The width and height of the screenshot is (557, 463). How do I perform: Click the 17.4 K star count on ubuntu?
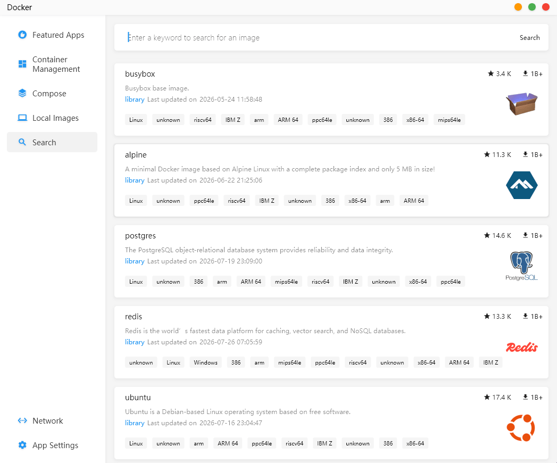(x=502, y=397)
